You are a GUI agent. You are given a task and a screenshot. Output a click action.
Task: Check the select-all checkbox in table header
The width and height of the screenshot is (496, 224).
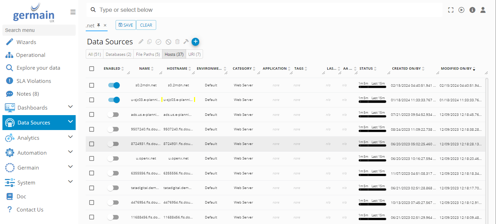click(x=92, y=69)
